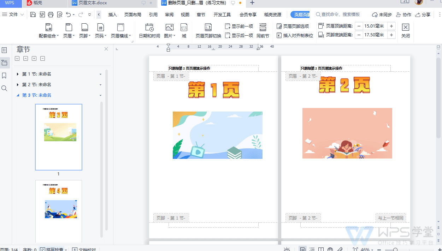The height and width of the screenshot is (251, 442).
Task: Click the Redo arrow icon
Action: point(81,14)
